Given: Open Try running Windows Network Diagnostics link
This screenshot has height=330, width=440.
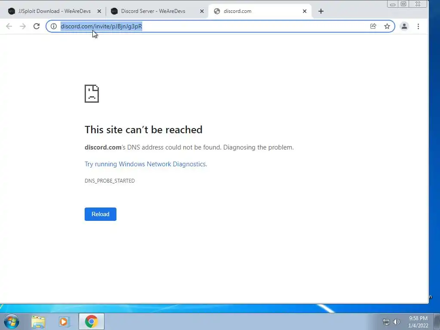Looking at the screenshot, I should (x=146, y=164).
